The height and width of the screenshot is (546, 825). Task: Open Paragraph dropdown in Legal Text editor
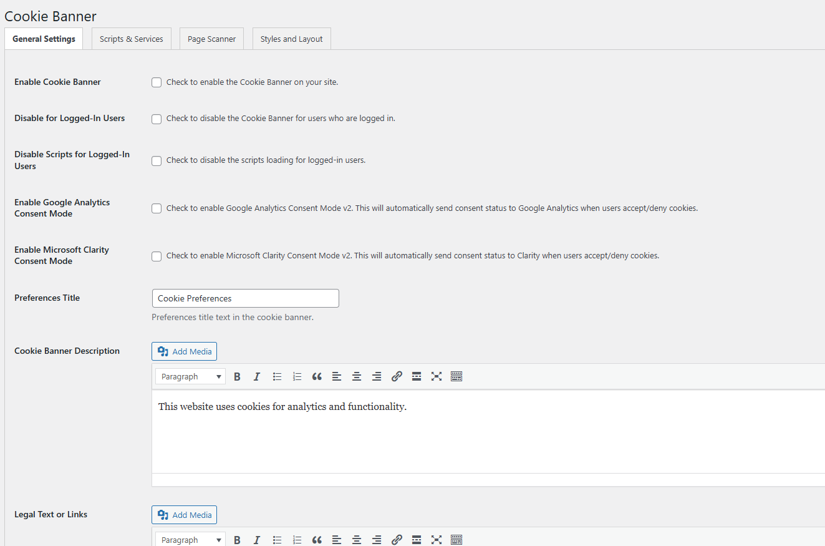click(190, 540)
